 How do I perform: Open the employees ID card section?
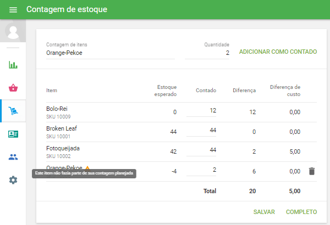(x=13, y=134)
